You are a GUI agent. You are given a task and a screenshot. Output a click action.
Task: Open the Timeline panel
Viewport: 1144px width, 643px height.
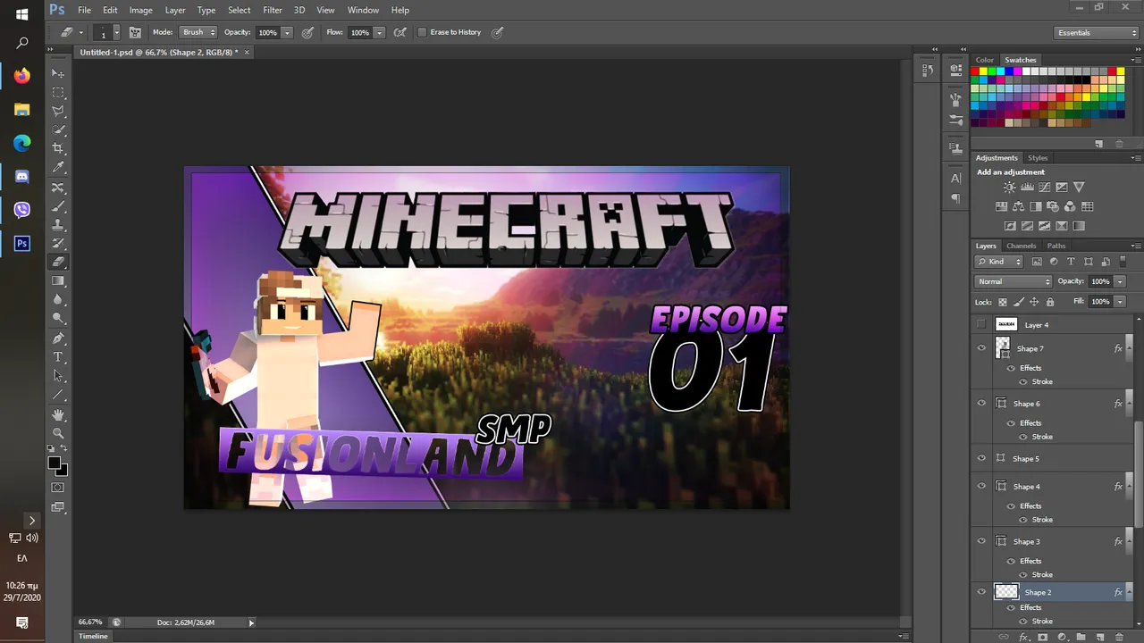click(93, 636)
